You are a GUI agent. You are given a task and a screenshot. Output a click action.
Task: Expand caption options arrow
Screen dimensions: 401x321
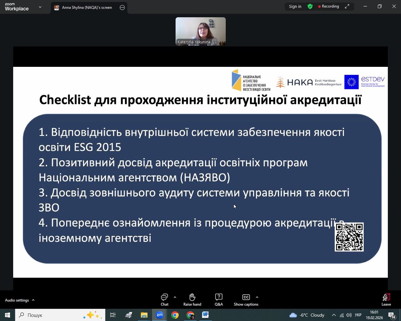click(x=257, y=297)
